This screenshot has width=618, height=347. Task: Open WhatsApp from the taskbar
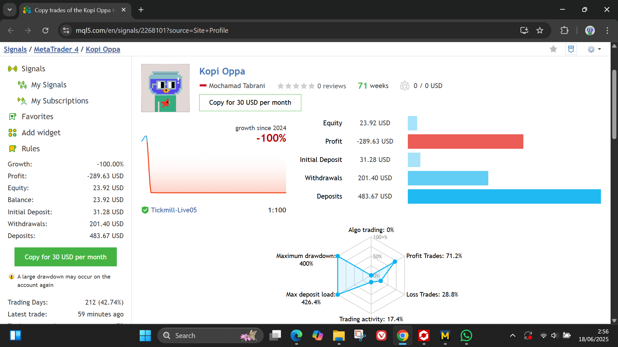point(466,336)
